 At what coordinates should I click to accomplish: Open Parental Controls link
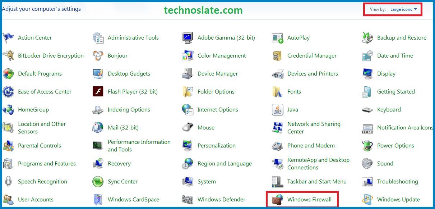click(40, 146)
